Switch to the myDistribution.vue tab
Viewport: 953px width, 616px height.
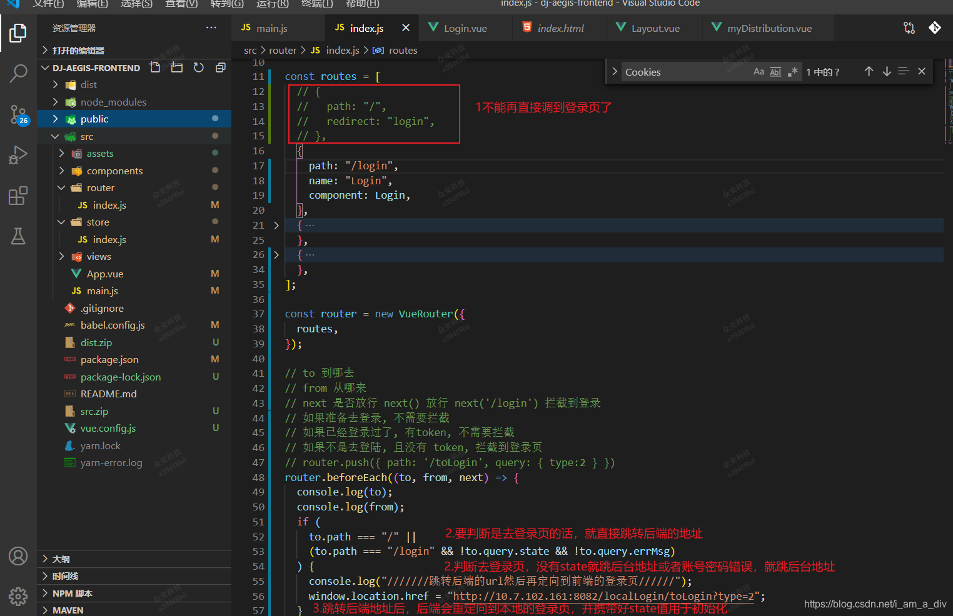[x=769, y=28]
